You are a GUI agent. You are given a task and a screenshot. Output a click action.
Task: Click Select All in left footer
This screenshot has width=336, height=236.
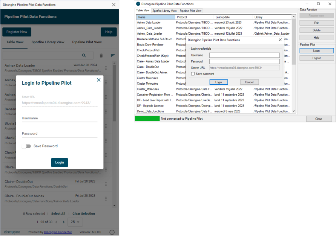[58, 214]
